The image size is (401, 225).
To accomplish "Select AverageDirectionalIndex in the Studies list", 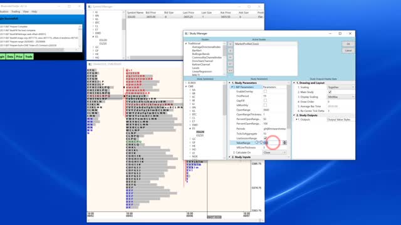I will [206, 47].
